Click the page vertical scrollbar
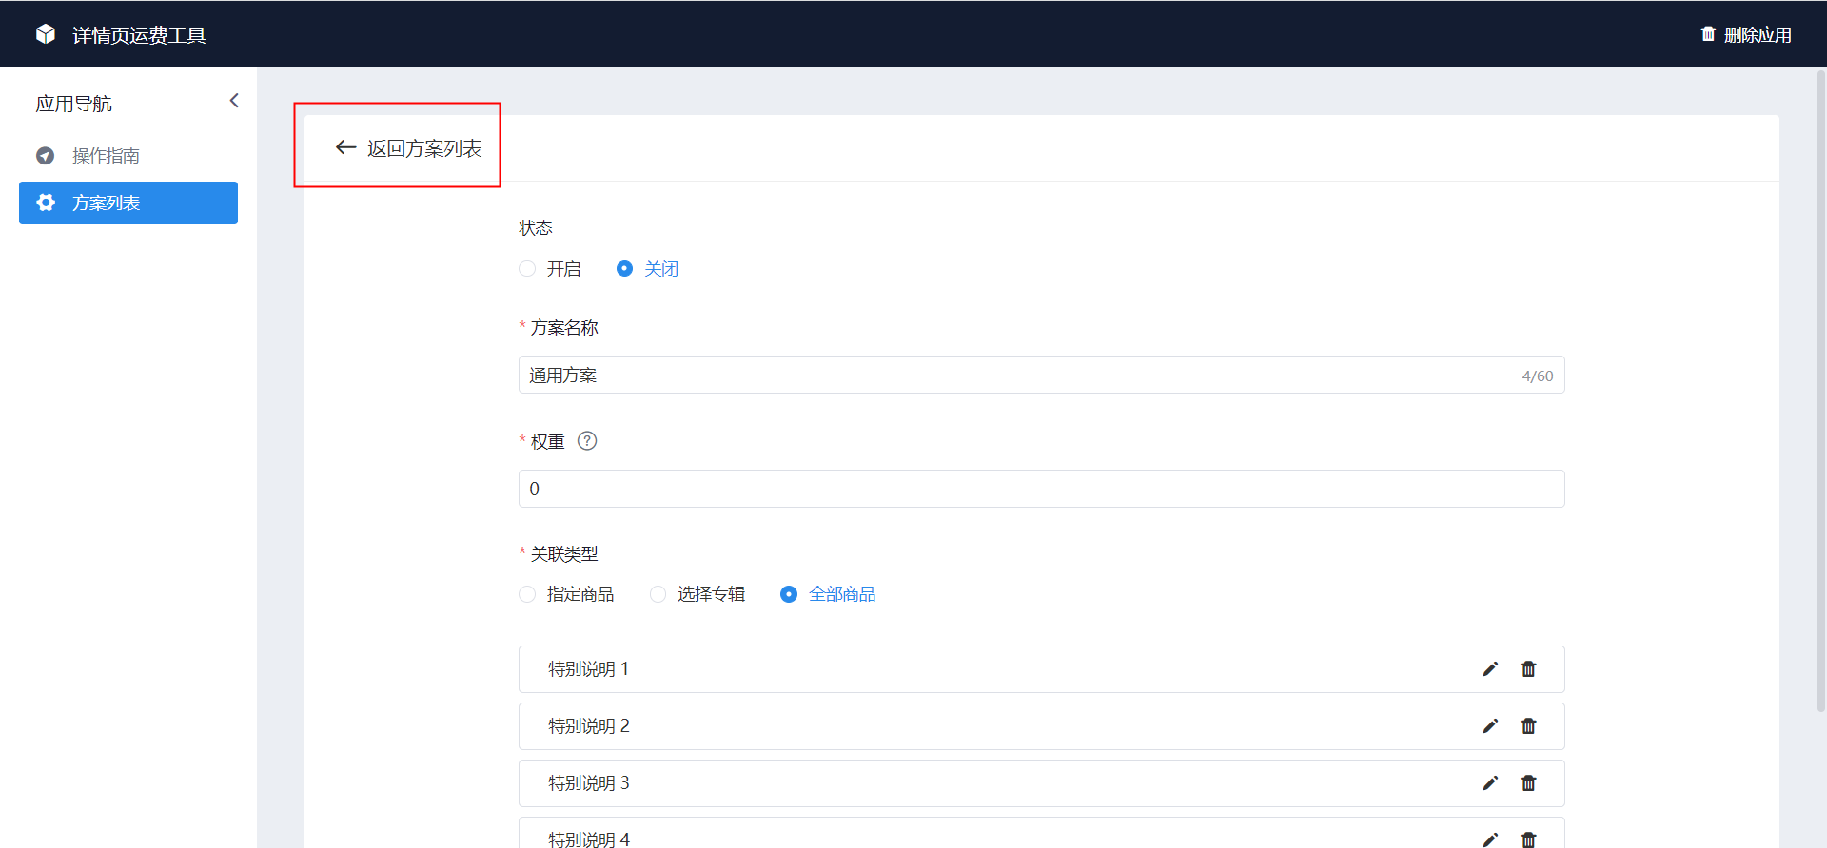1827x848 pixels. pyautogui.click(x=1820, y=390)
